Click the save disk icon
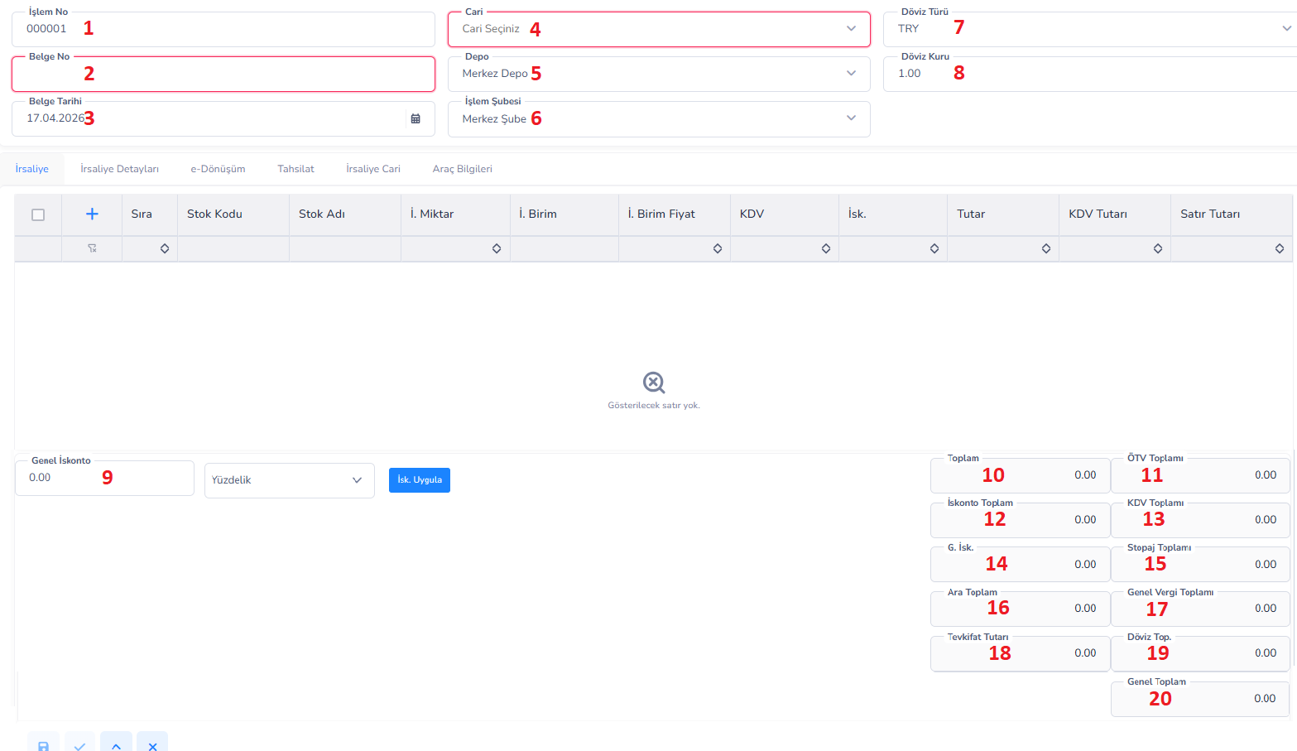The image size is (1297, 751). pos(43,745)
